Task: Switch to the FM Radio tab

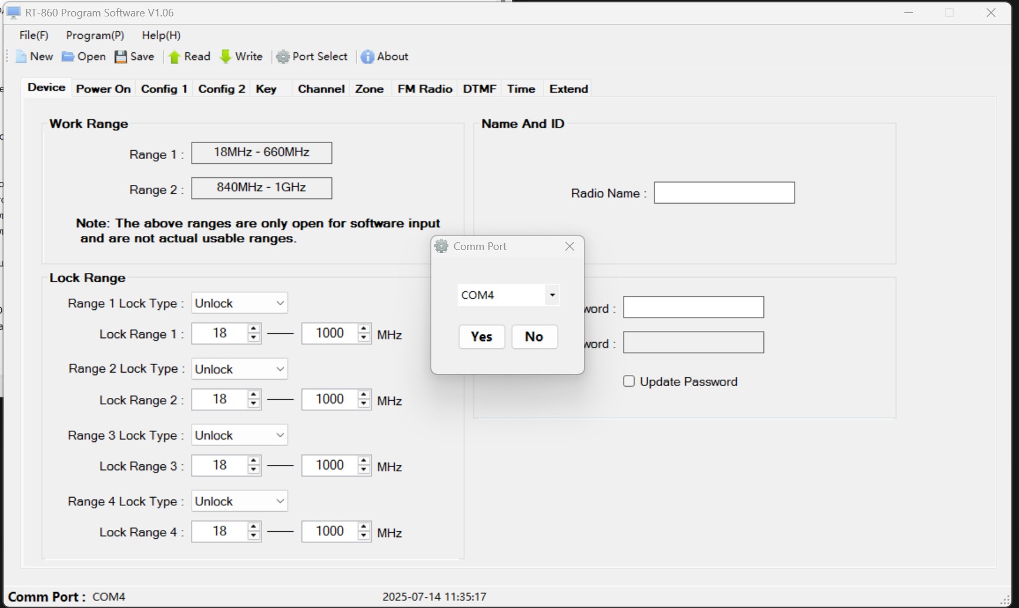Action: click(424, 89)
